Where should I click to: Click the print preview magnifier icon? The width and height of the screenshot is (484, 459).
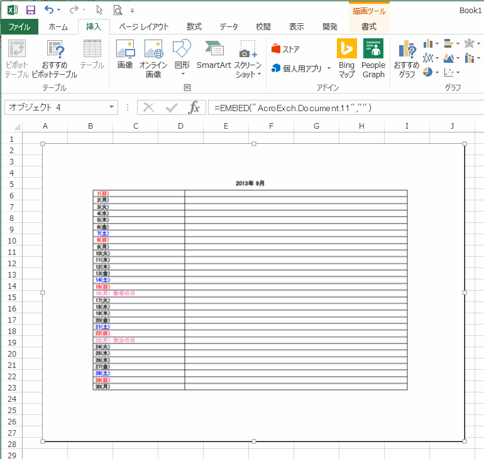[118, 11]
